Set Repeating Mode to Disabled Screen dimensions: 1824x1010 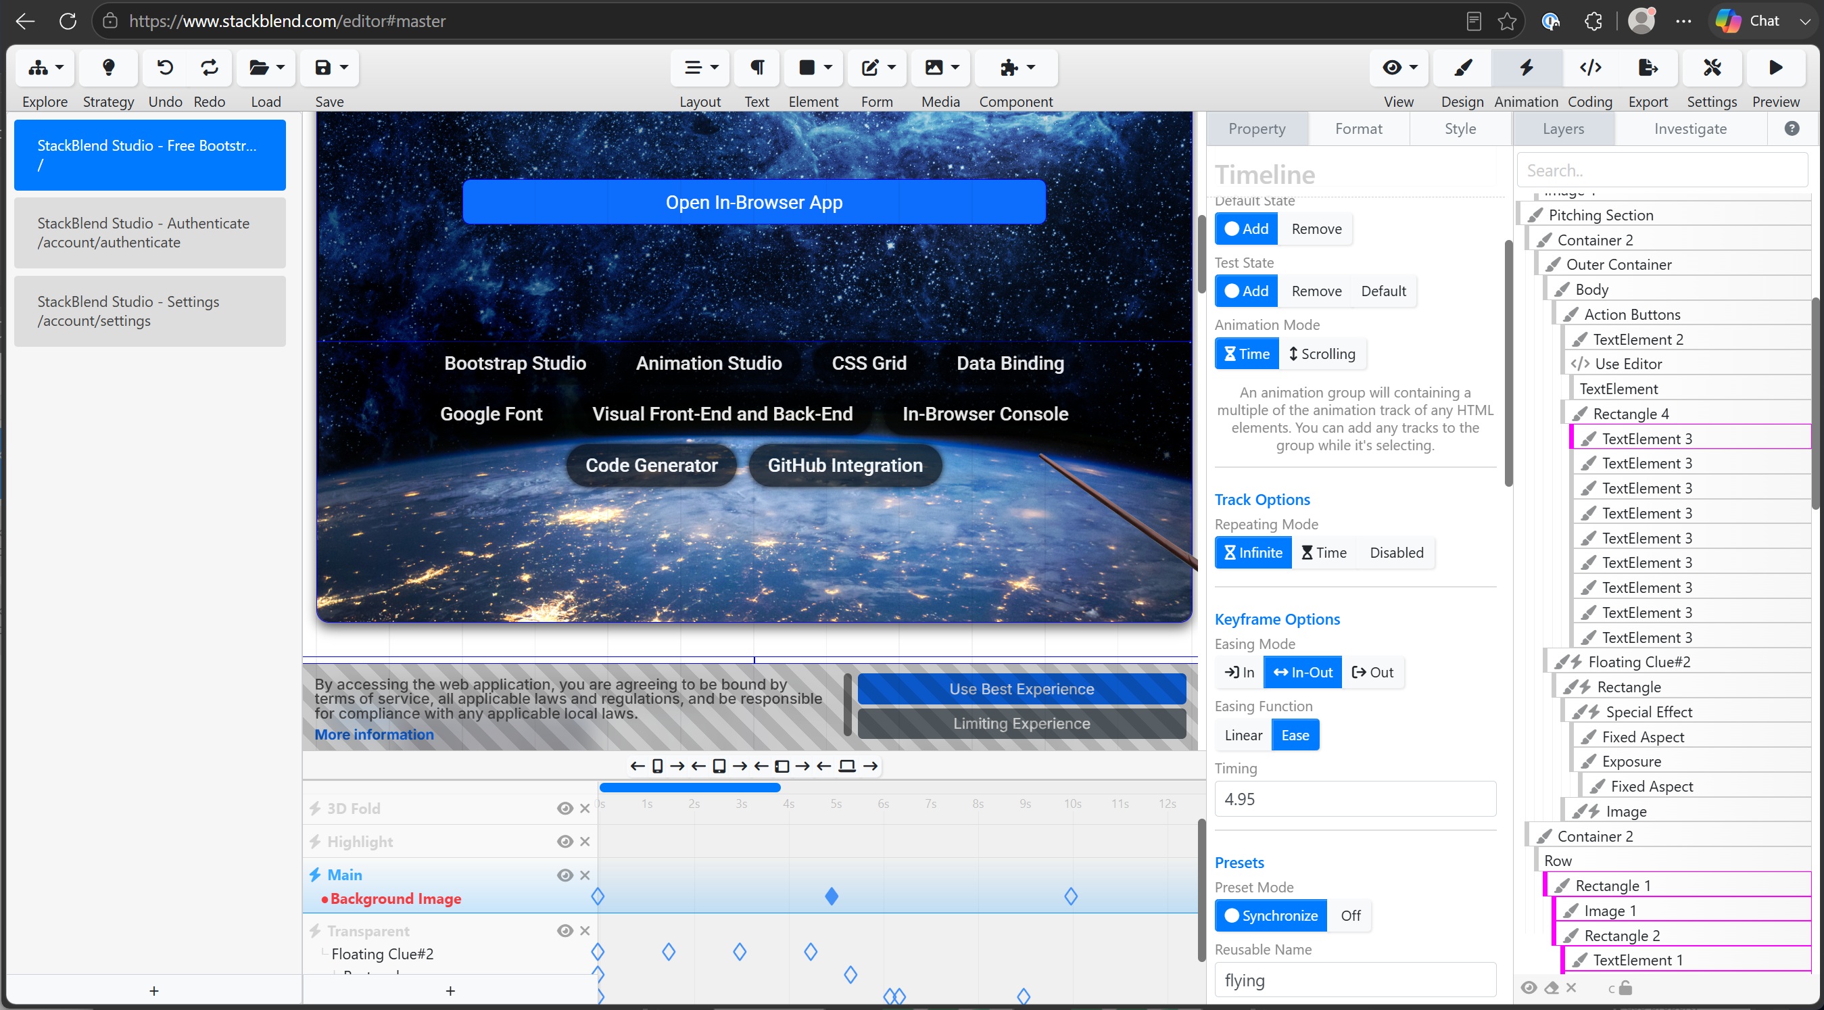point(1396,553)
